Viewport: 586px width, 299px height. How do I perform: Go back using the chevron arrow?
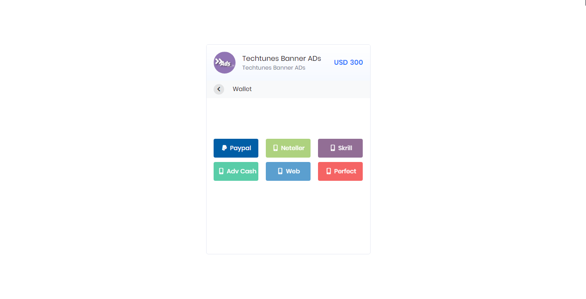point(219,89)
